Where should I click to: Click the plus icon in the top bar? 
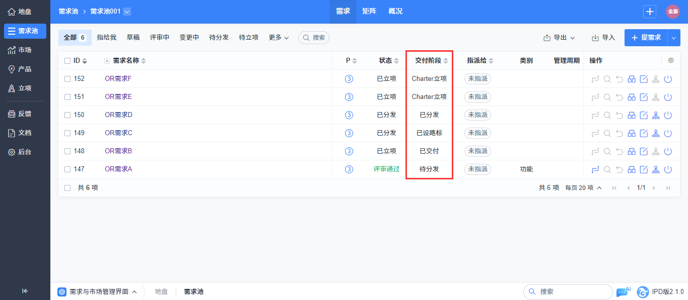tap(650, 12)
